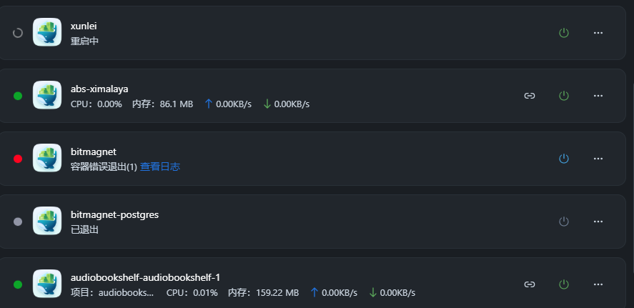Open the abs-ximalaya web link icon
634x308 pixels.
click(530, 96)
